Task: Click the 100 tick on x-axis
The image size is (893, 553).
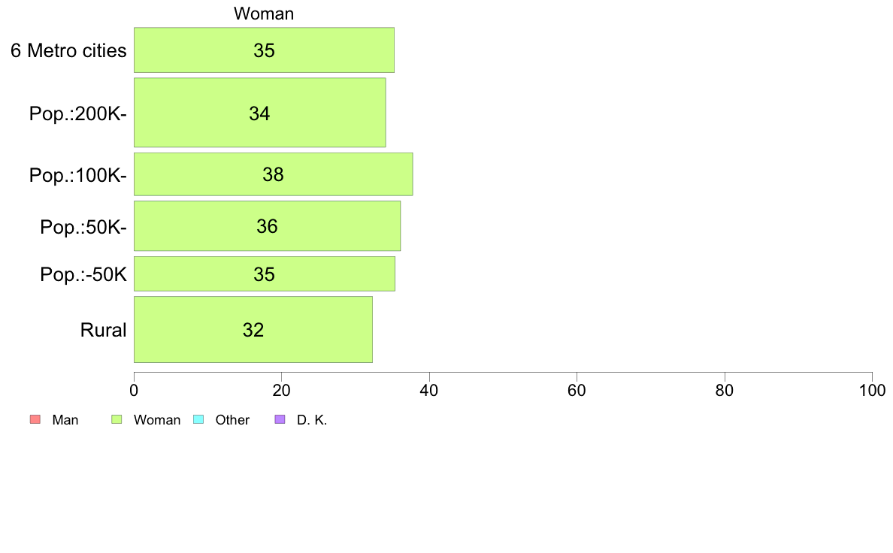Action: point(872,390)
